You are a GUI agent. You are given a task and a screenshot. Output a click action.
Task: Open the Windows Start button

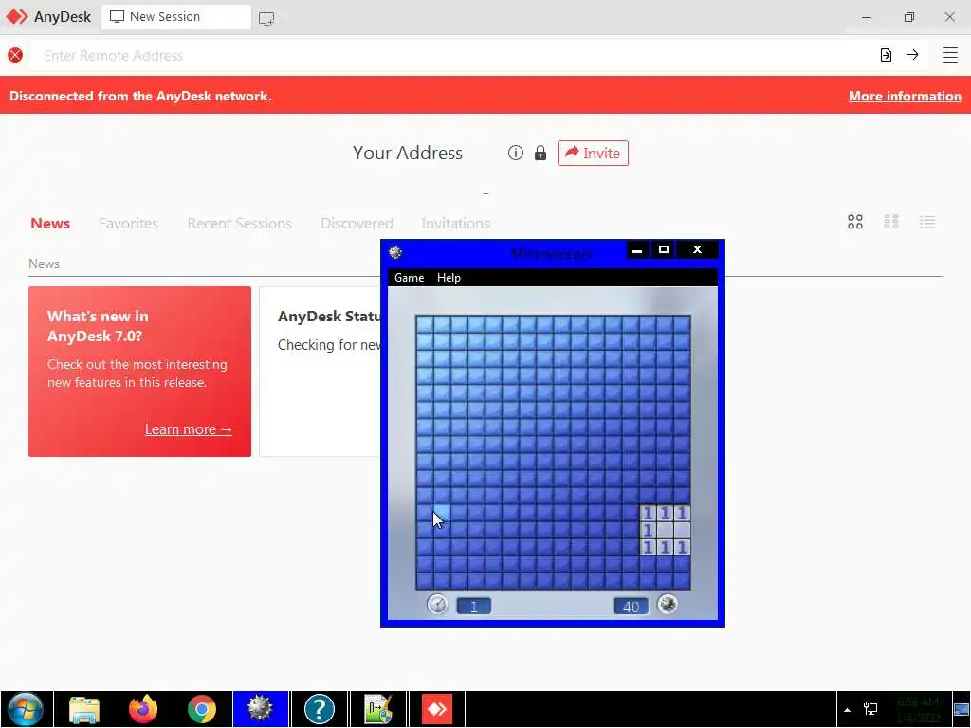point(26,709)
